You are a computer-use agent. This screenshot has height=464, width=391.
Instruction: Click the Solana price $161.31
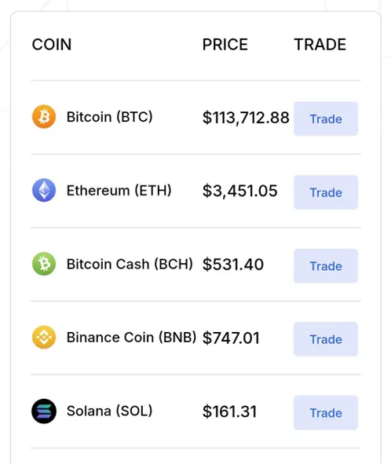[230, 411]
